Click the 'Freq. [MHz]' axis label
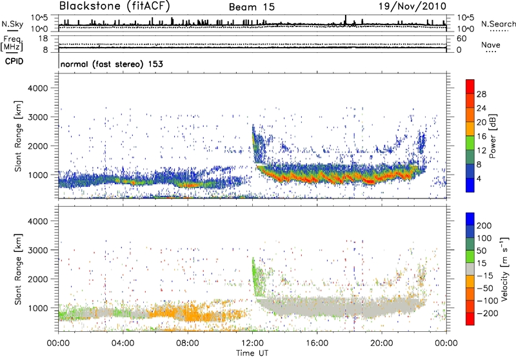This screenshot has width=516, height=357. tap(12, 44)
